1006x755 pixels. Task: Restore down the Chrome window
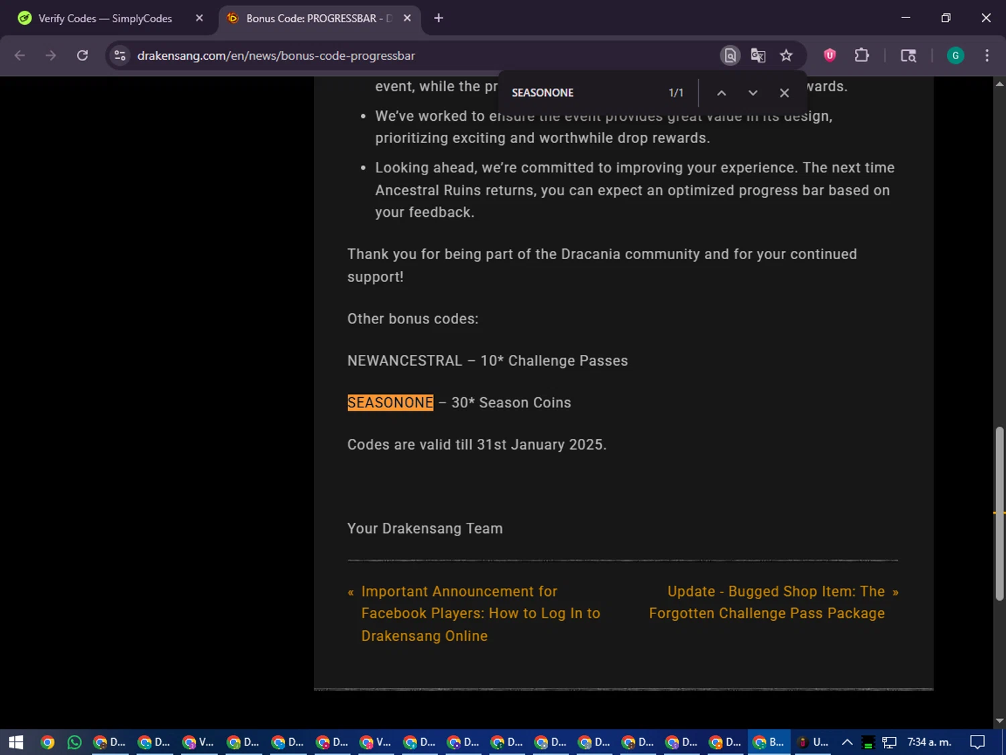(x=946, y=18)
